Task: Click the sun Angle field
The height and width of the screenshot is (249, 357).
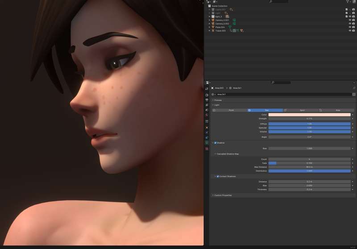Action: (309, 137)
